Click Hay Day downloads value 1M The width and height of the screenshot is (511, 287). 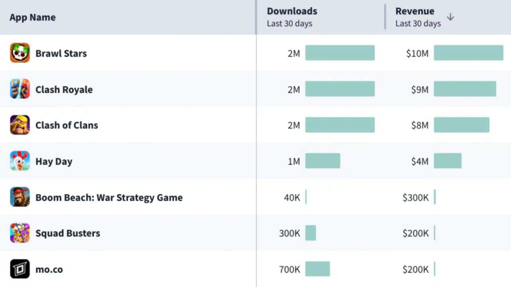[294, 161]
